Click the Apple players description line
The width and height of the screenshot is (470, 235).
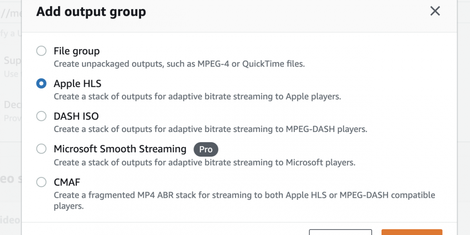pyautogui.click(x=197, y=96)
